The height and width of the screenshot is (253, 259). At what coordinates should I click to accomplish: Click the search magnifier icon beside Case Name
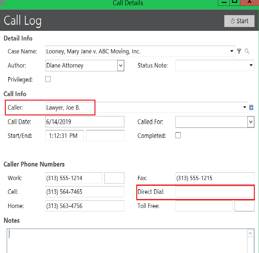click(x=247, y=51)
